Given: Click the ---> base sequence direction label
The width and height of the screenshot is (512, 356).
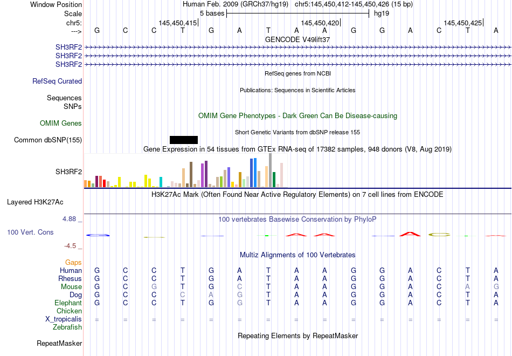Looking at the screenshot, I should 77,31.
